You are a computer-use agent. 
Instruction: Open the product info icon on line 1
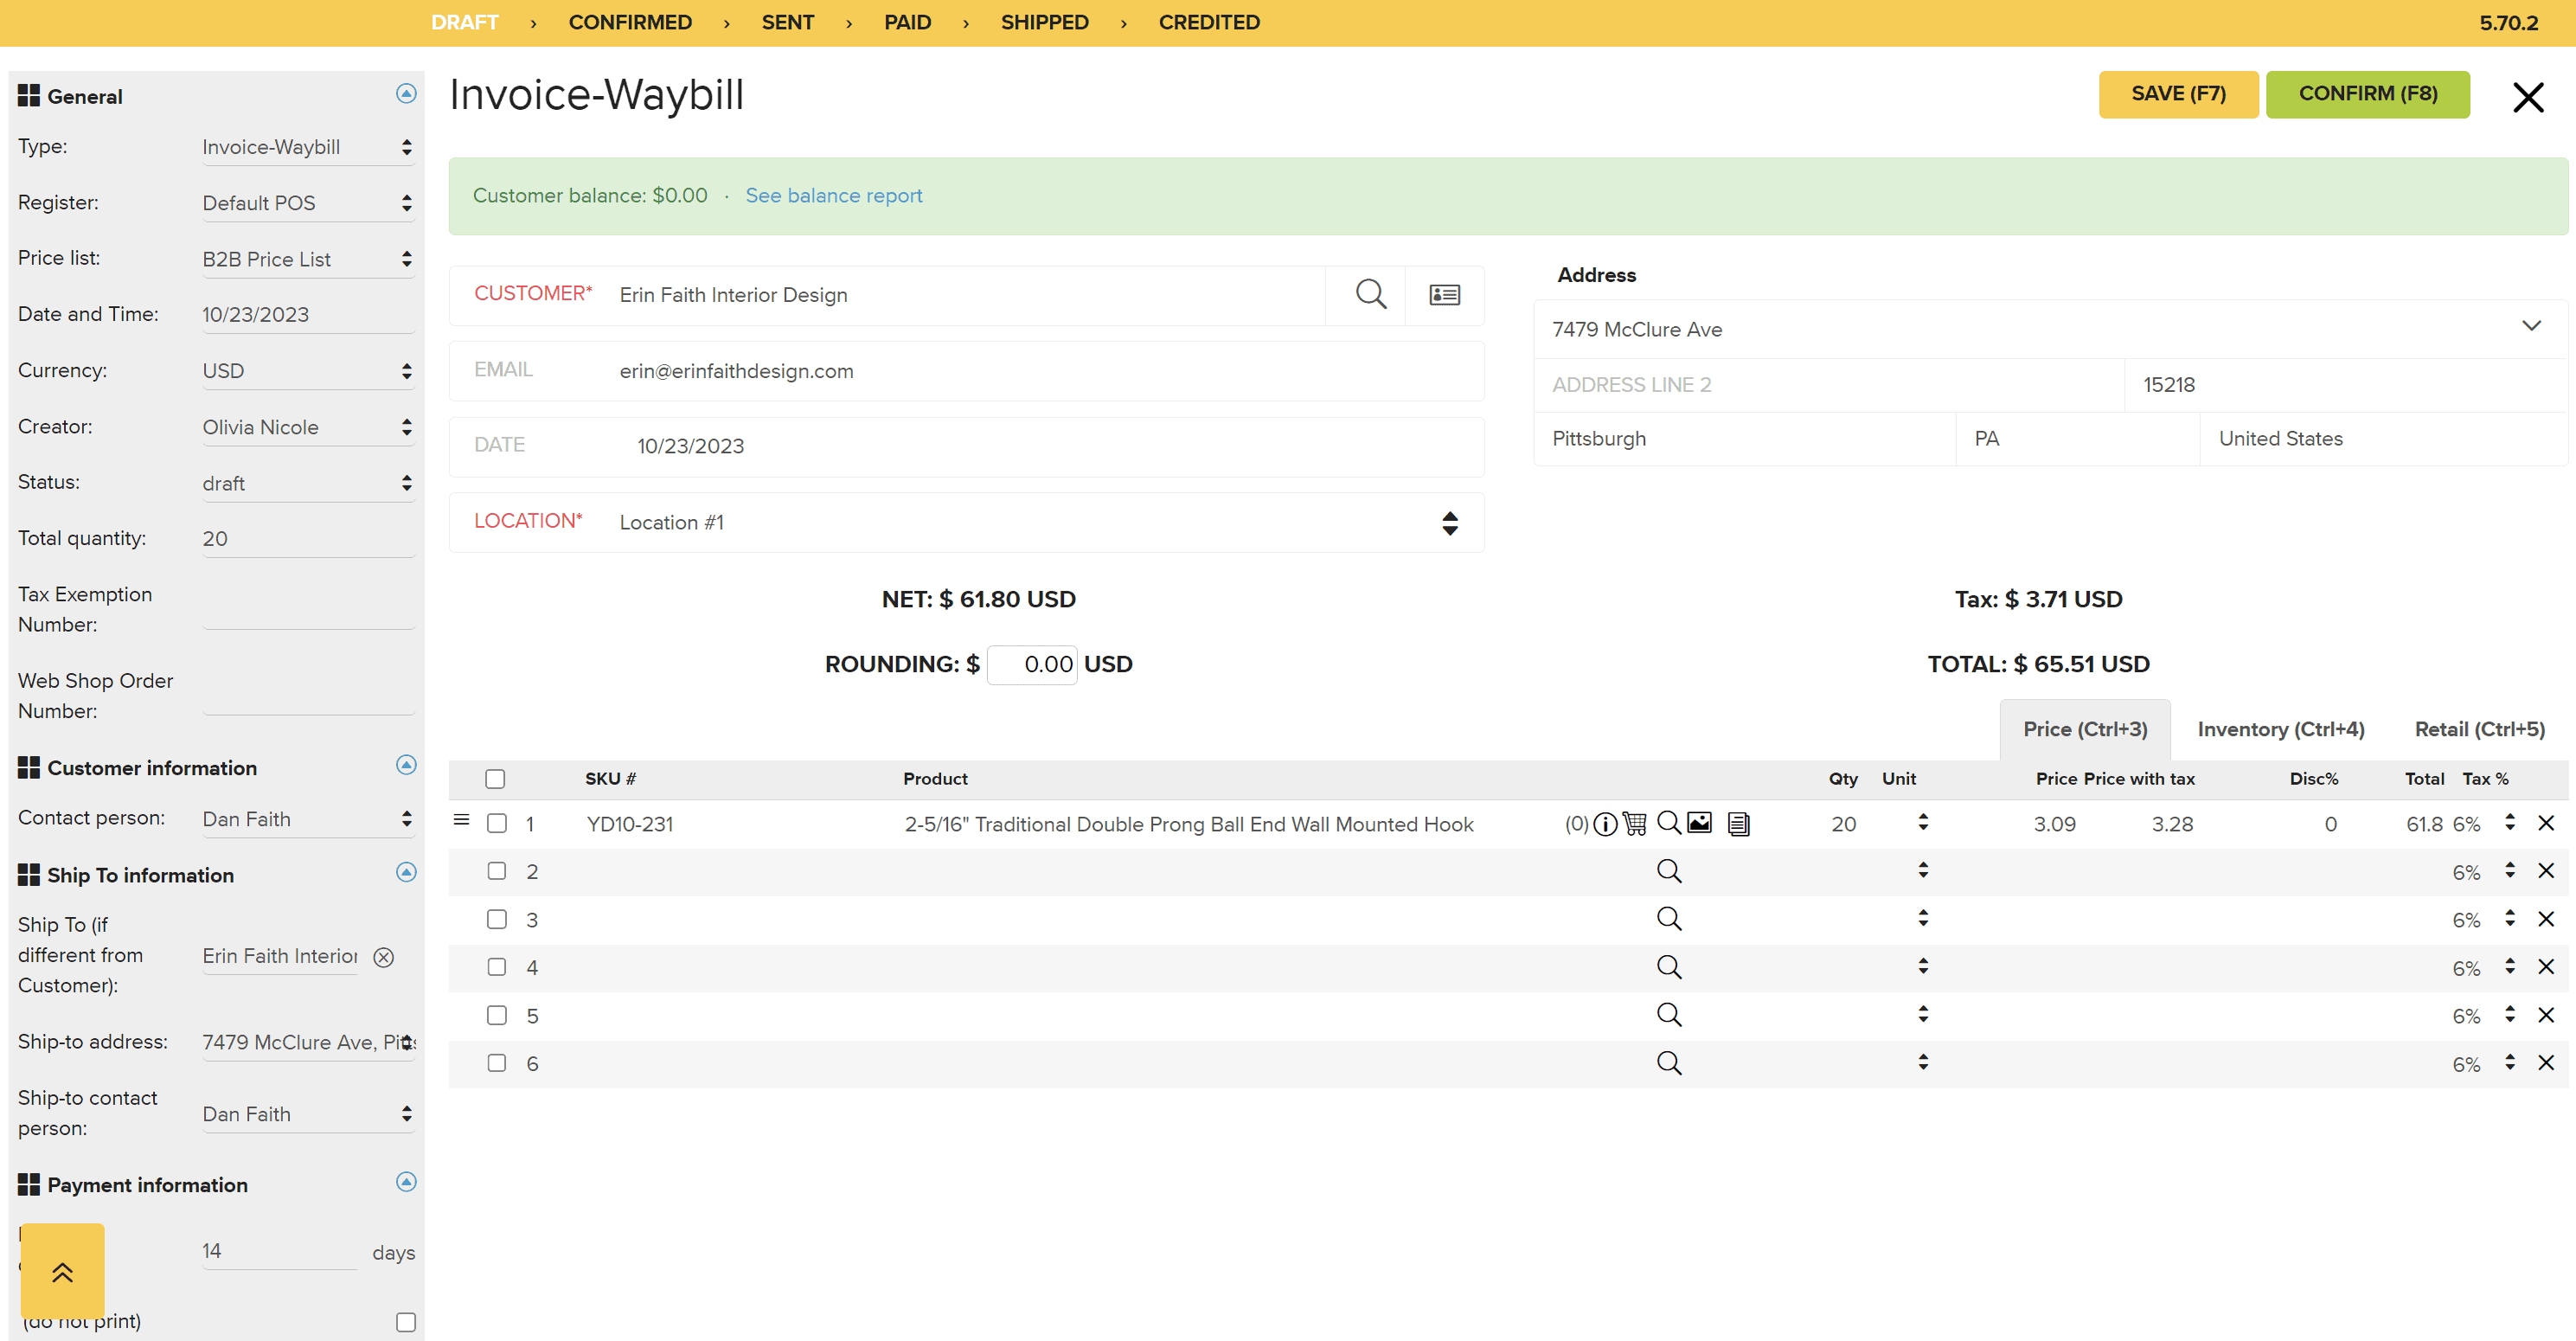1601,823
